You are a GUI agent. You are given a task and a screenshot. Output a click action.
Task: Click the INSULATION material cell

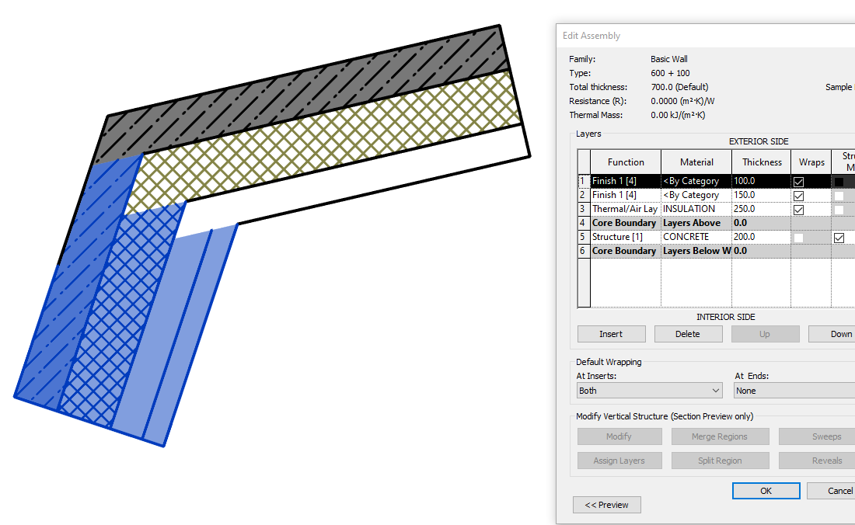coord(696,209)
